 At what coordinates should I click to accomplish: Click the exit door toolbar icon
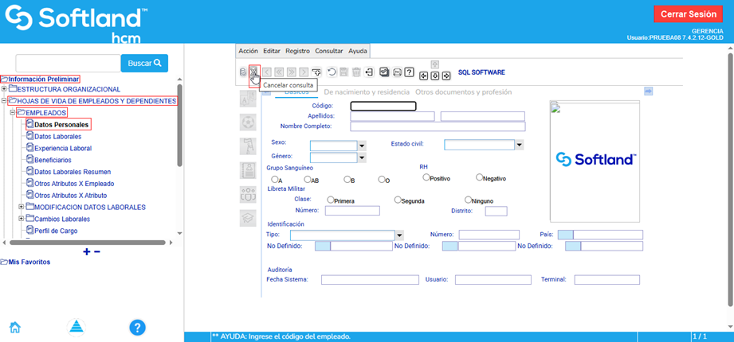(x=369, y=72)
